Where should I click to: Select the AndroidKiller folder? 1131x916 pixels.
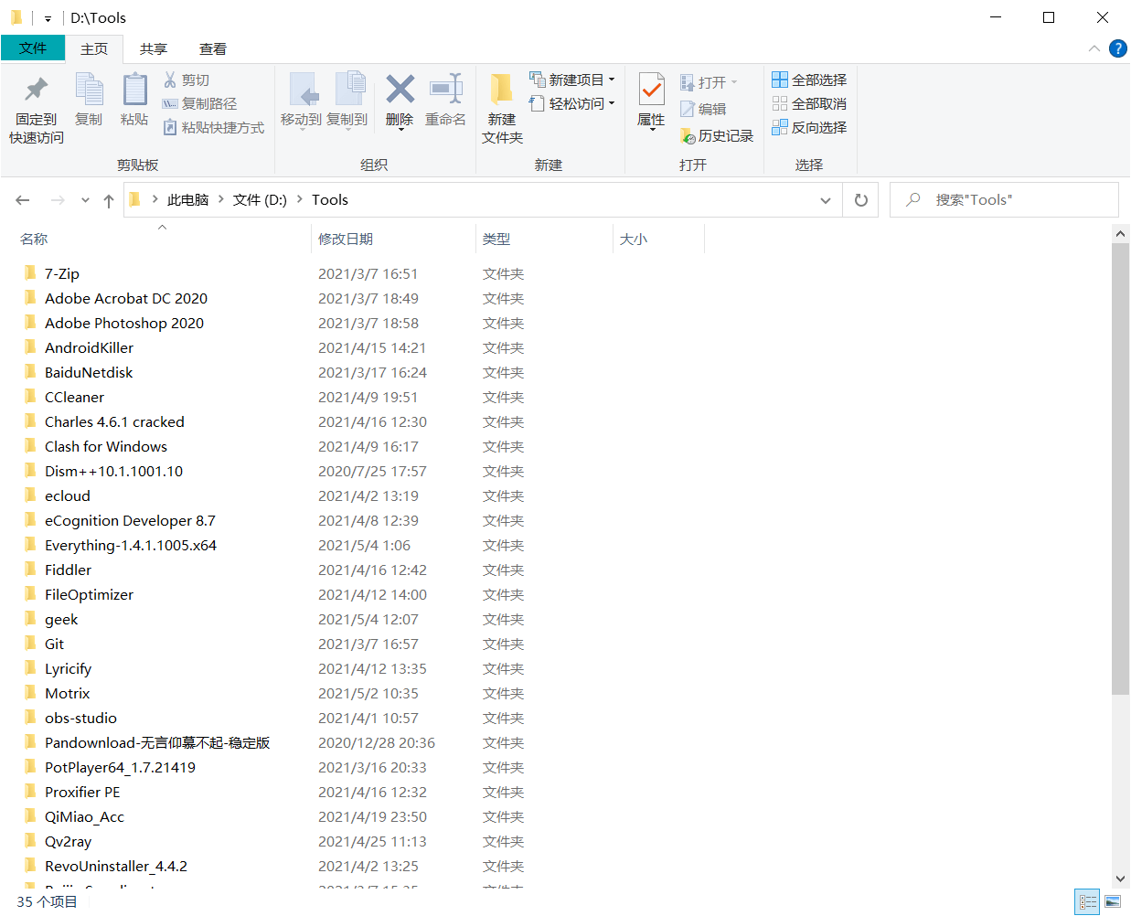tap(89, 347)
